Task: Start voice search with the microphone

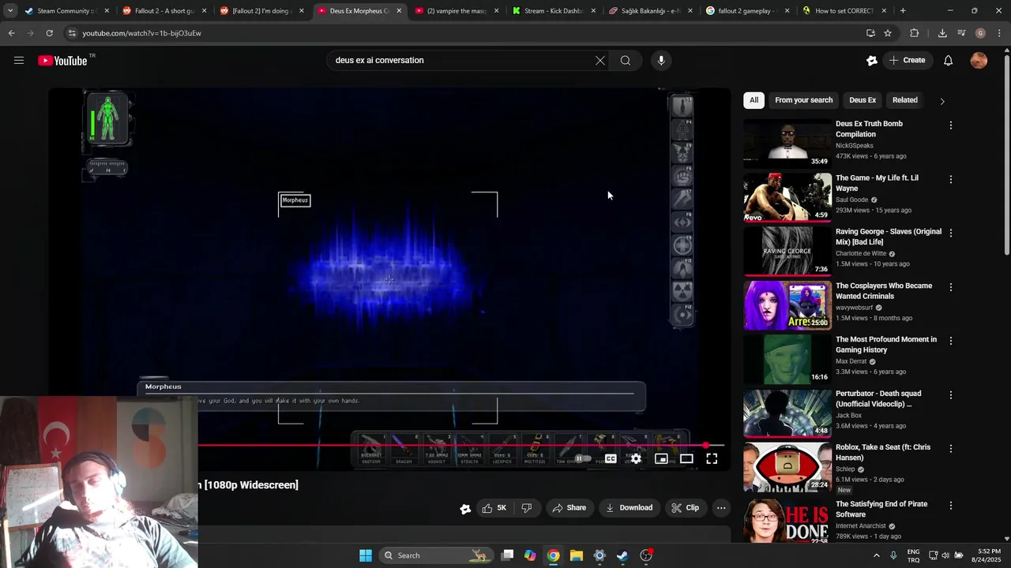Action: pyautogui.click(x=661, y=61)
